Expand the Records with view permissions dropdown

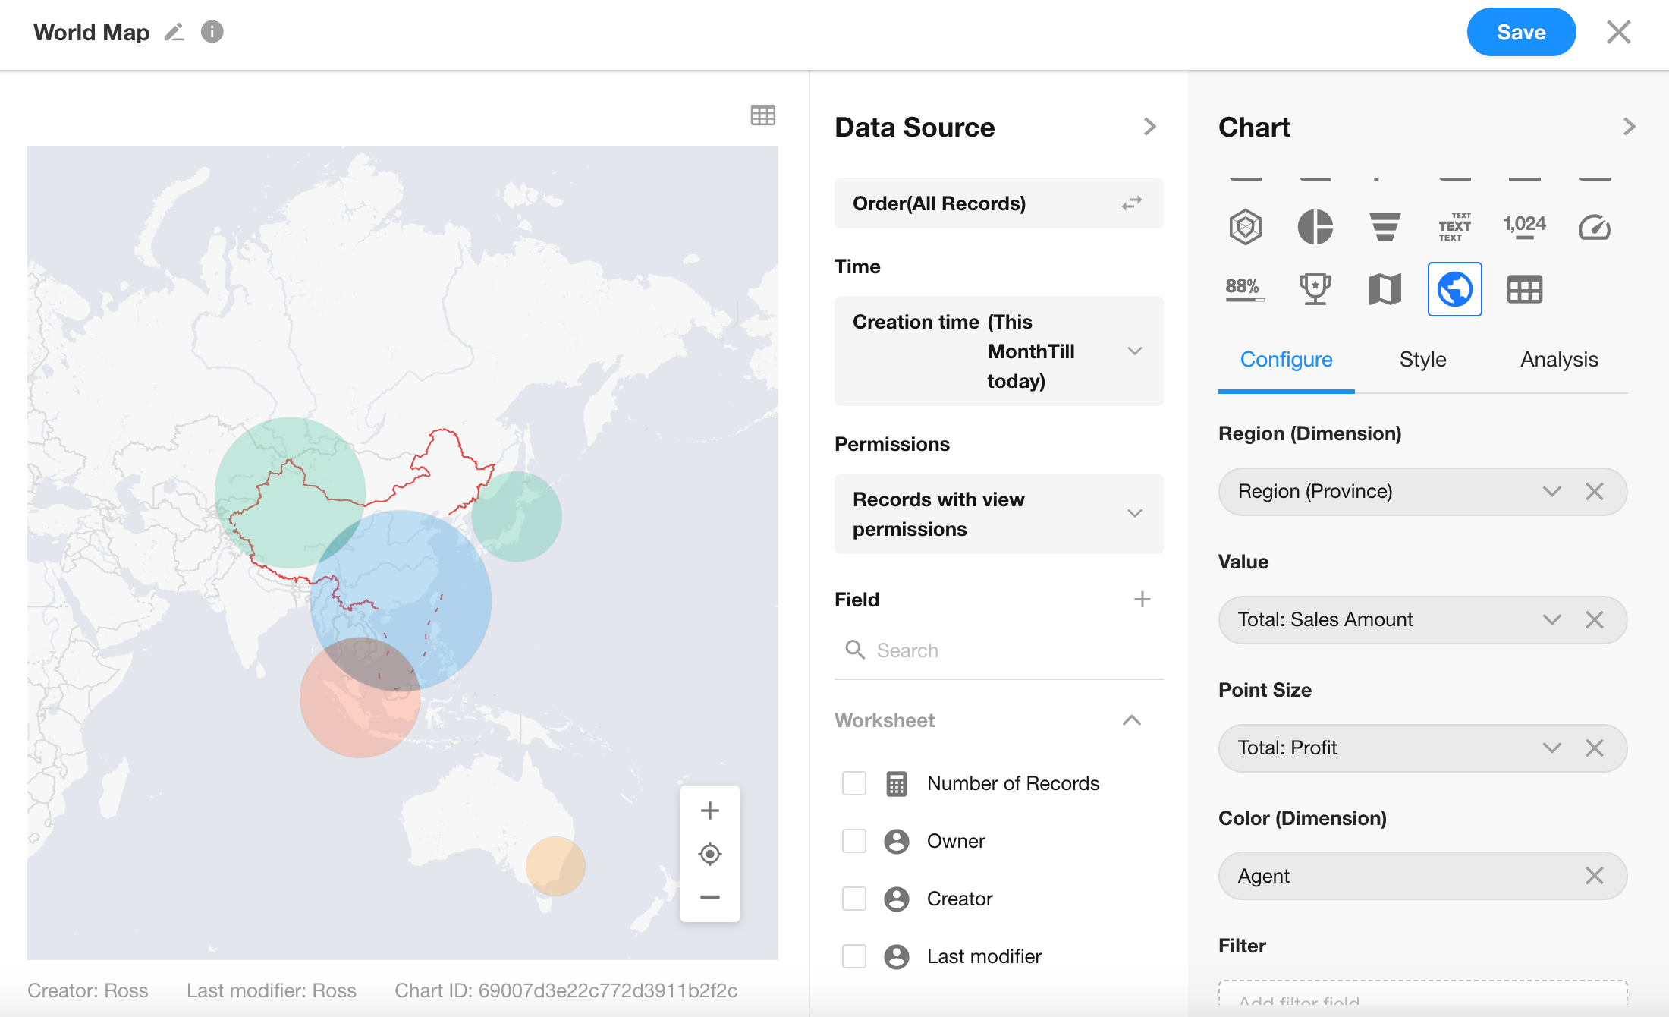click(1134, 514)
